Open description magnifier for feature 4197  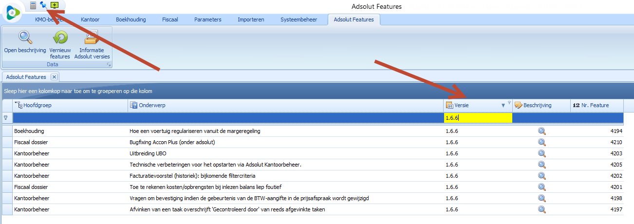(x=541, y=209)
